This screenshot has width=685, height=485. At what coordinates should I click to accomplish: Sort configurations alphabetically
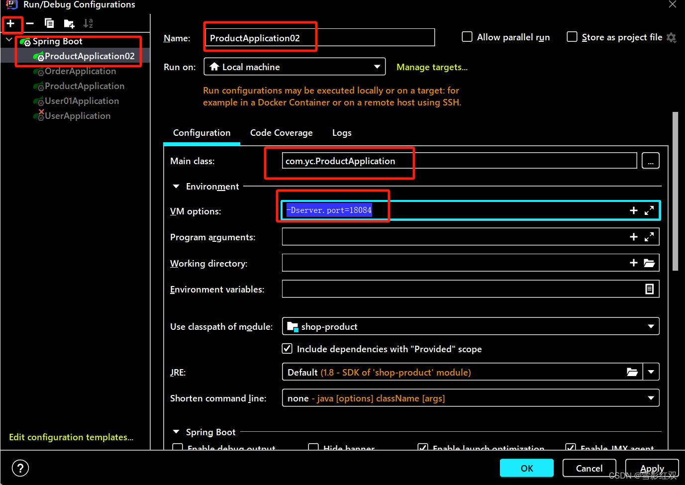(88, 23)
